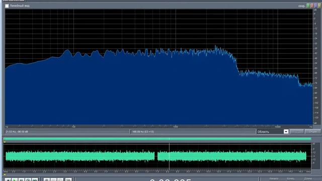Click the circular play-to-end transport button
Viewport: 322px width, 181px height.
(x=28, y=179)
